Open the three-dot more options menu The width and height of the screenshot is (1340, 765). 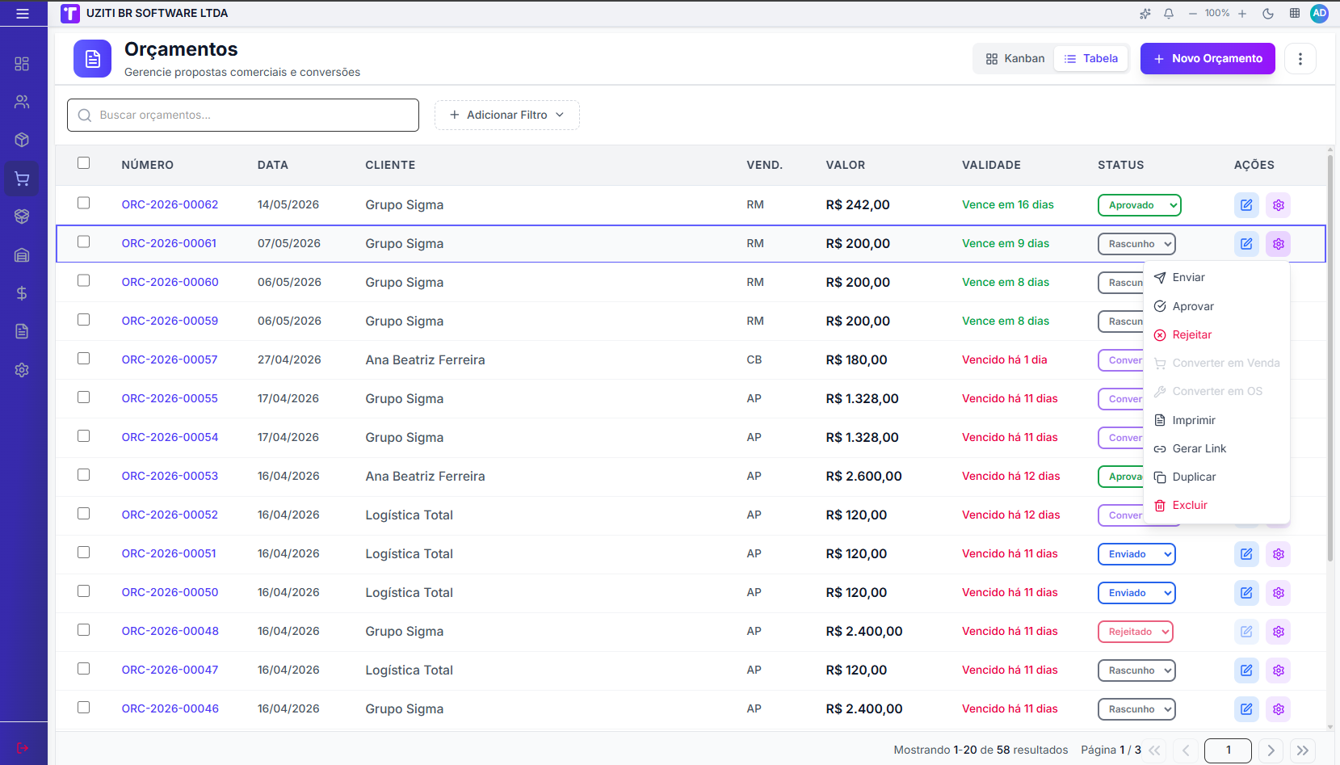pos(1300,59)
